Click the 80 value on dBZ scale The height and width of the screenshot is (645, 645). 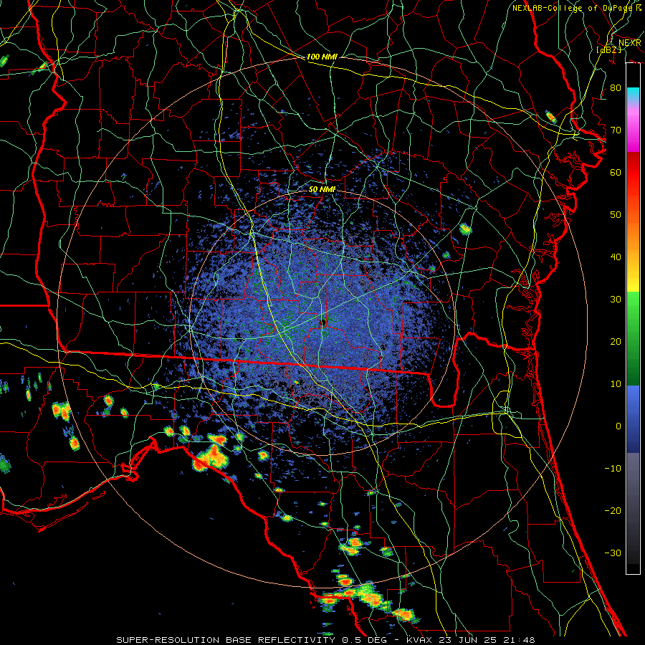pos(616,88)
